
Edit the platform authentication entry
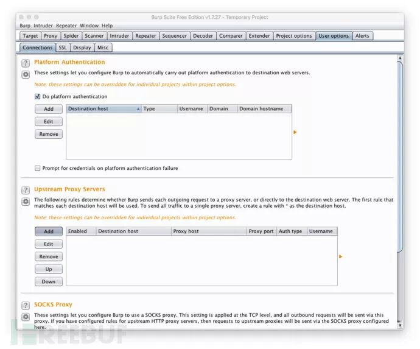click(x=49, y=121)
